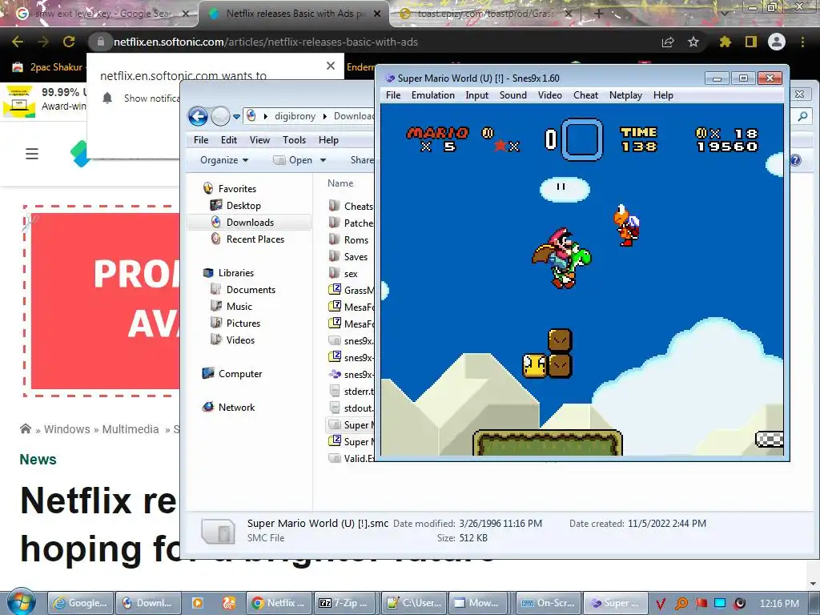820x615 pixels.
Task: Open the Pictures library
Action: [243, 323]
